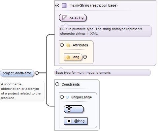
Task: Click the orange @ icon beside Attributes
Action: [68, 45]
